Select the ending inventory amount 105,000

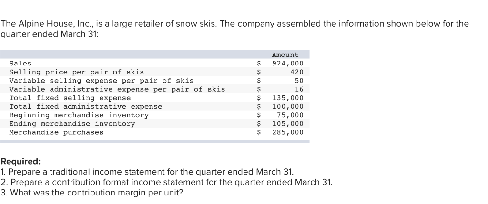[x=287, y=123]
